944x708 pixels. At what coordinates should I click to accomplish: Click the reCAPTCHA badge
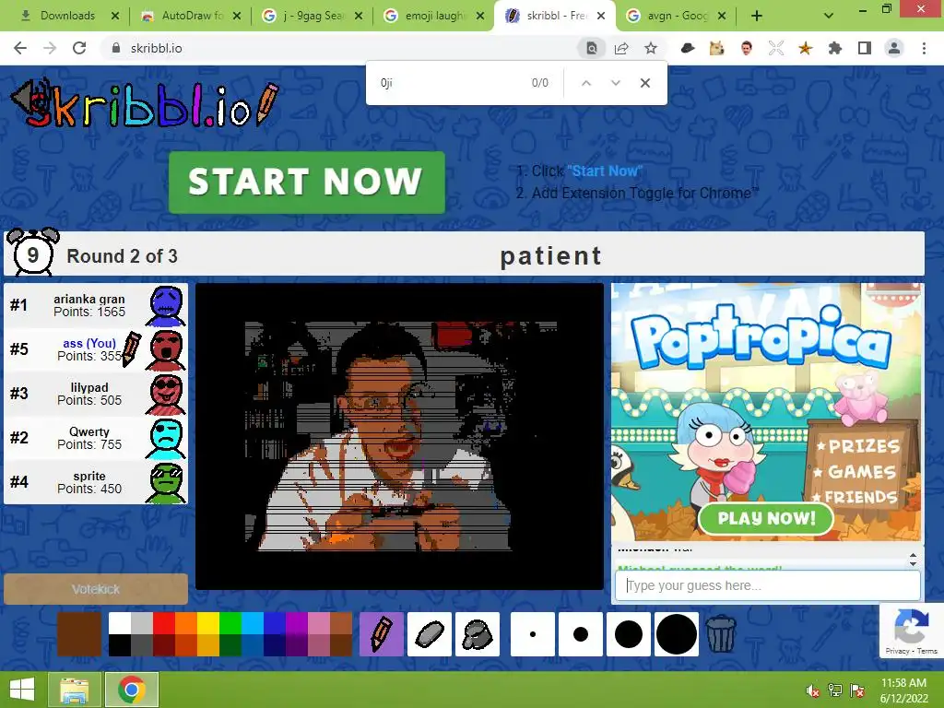point(911,631)
